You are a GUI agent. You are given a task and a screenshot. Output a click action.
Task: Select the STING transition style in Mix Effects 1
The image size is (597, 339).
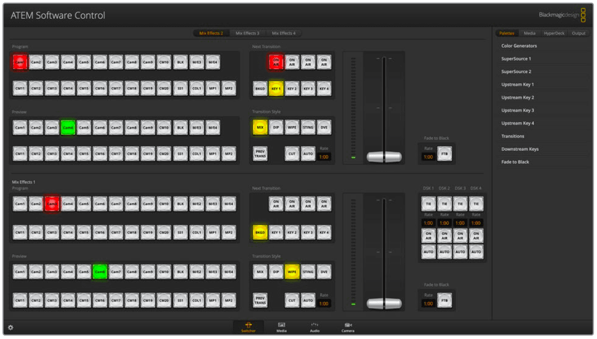point(307,271)
